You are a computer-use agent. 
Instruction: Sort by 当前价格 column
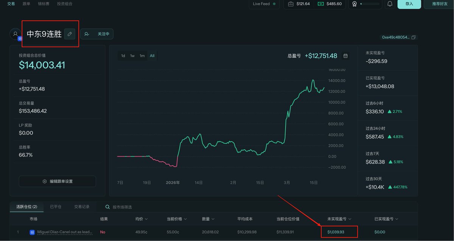(x=177, y=219)
